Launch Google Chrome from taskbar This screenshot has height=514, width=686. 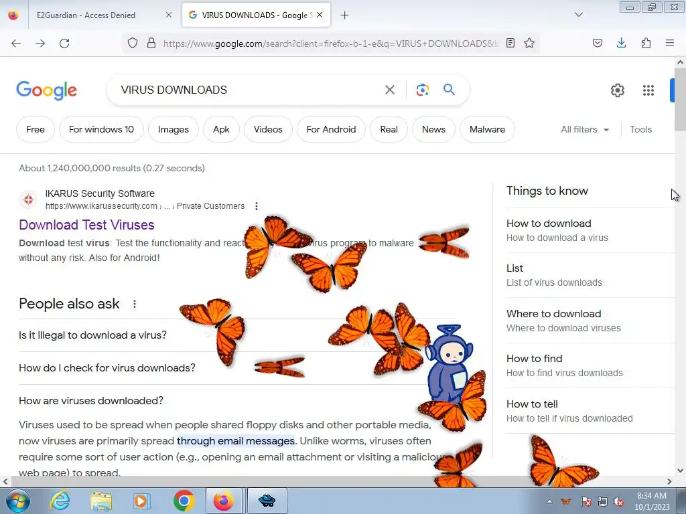click(x=184, y=501)
